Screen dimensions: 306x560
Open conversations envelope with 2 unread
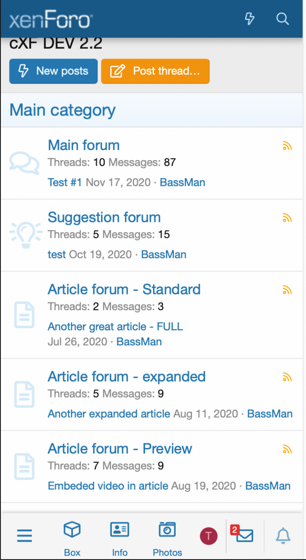244,535
